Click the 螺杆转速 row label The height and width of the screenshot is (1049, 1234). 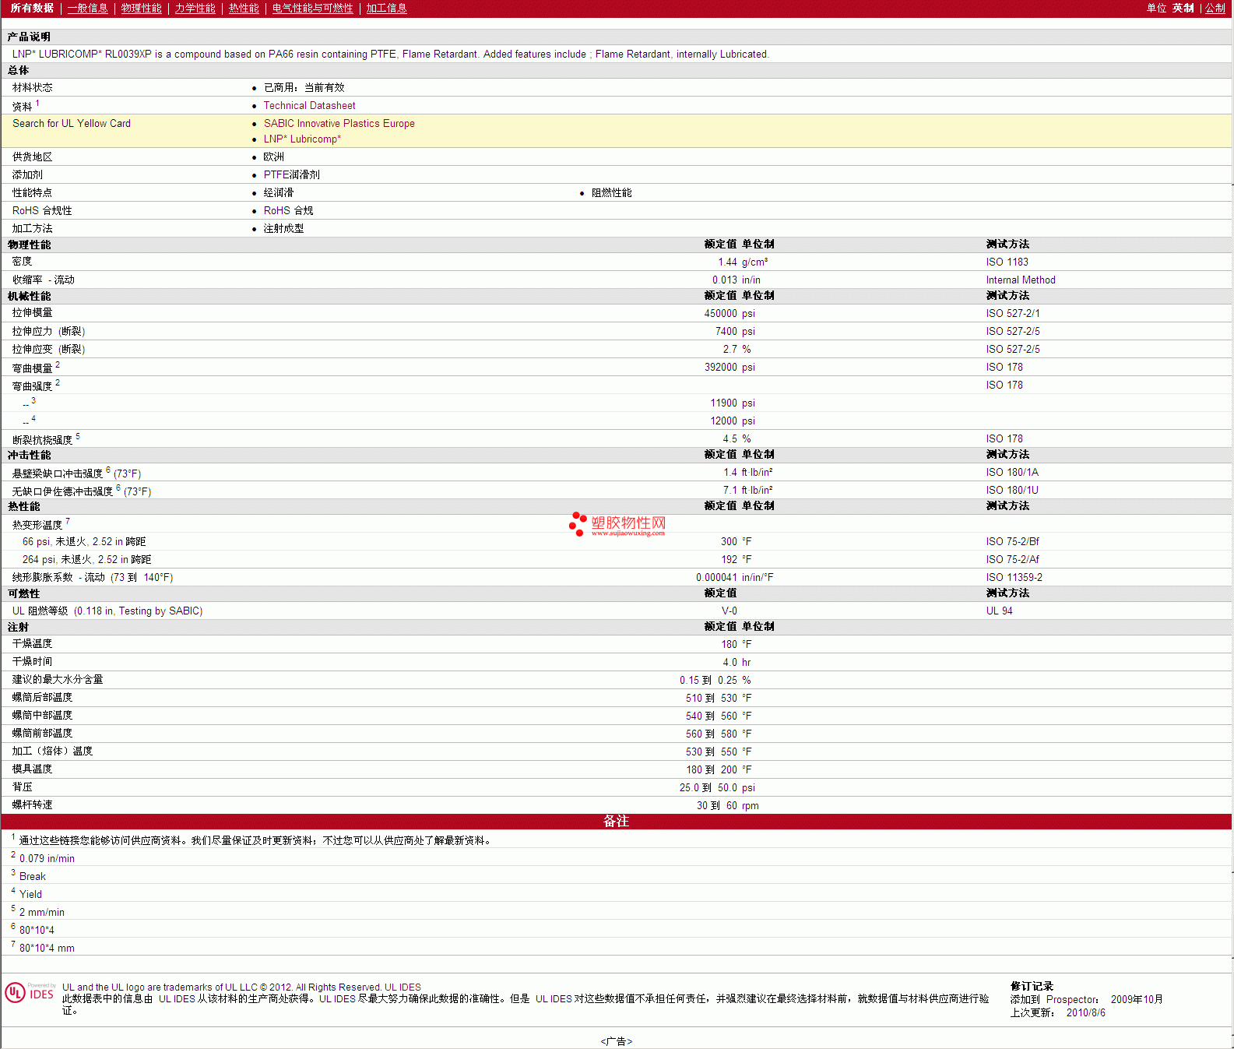pos(32,804)
